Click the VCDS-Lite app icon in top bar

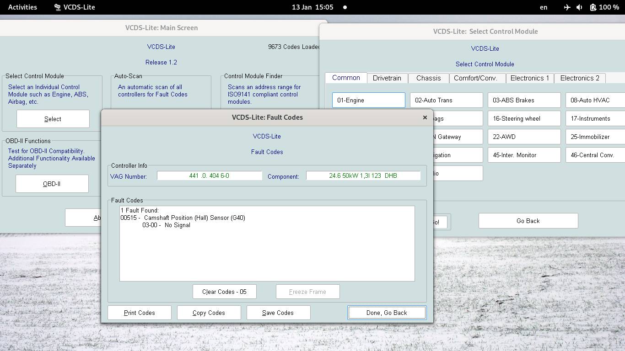coord(57,7)
